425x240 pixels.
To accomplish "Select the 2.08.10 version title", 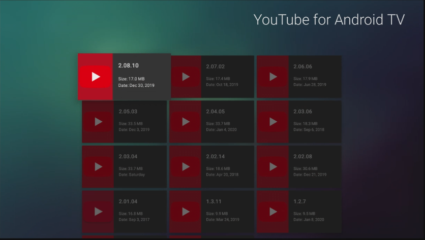I will [x=128, y=65].
